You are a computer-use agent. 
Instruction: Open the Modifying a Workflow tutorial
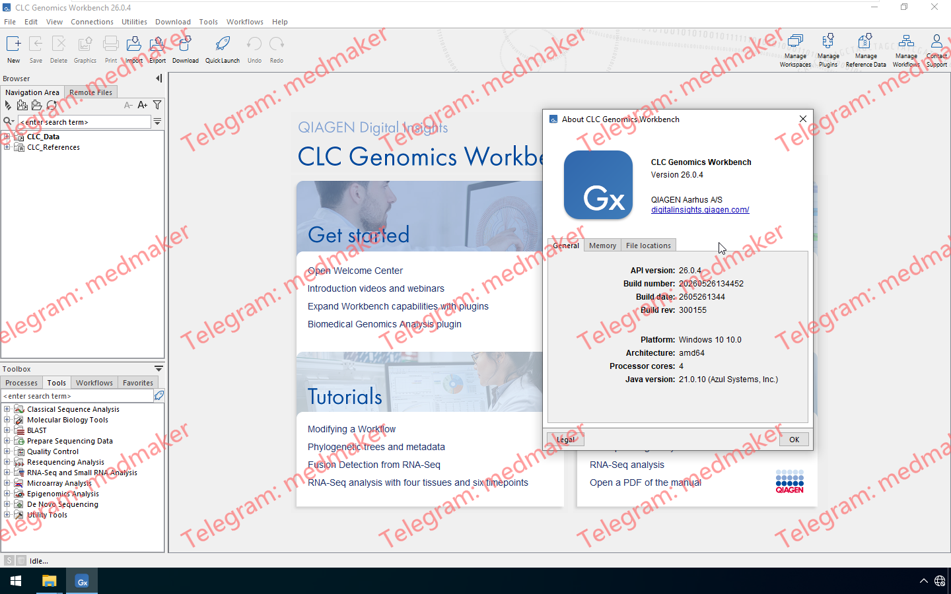point(351,429)
